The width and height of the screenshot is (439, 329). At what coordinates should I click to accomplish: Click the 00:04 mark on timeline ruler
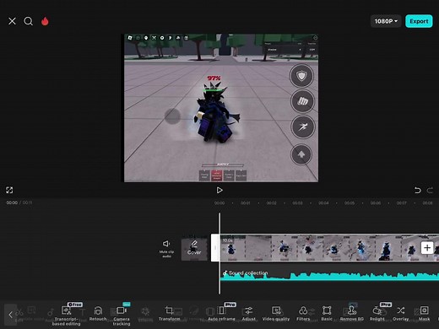323,203
